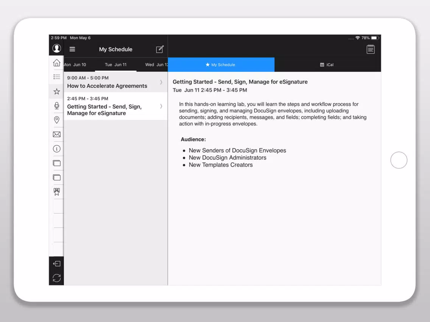The height and width of the screenshot is (322, 430).
Task: Tap the 78% battery percentage
Action: (x=366, y=38)
